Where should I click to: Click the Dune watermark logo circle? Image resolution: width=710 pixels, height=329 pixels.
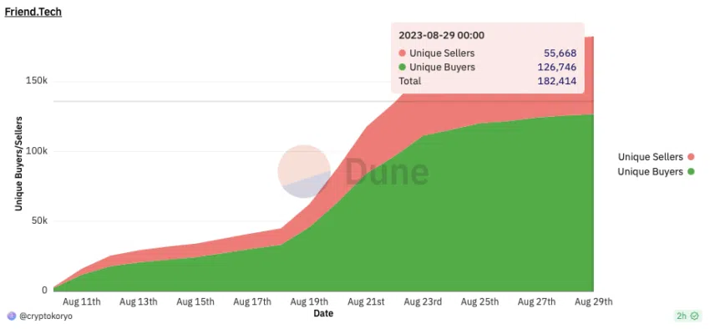pyautogui.click(x=304, y=171)
